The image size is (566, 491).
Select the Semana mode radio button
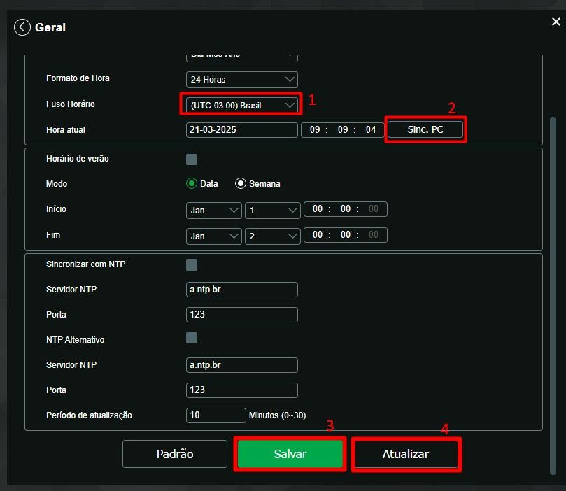pos(241,184)
